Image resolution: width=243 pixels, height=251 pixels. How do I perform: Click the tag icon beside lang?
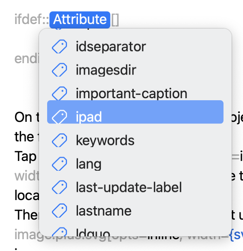(x=59, y=164)
